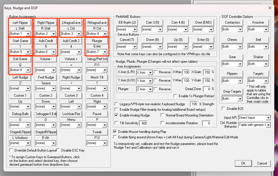Click the Left Flipper key assignment button
Screen dimensions: 278x176
point(20,23)
